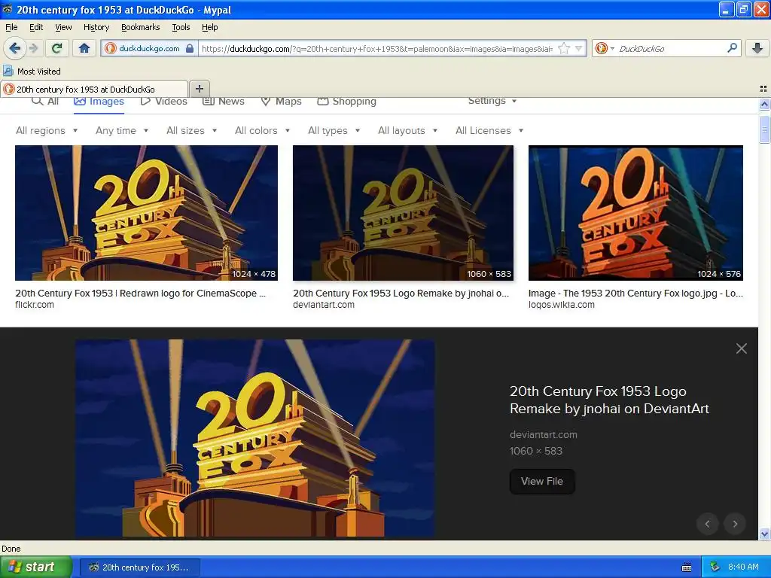The image size is (771, 578).
Task: Click the 1060 × 583 dimensions in detail panel
Action: pos(536,451)
